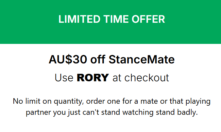Click the LIMITED TIME OFFER heading
Viewport: 221px width, 132px height.
click(x=111, y=19)
